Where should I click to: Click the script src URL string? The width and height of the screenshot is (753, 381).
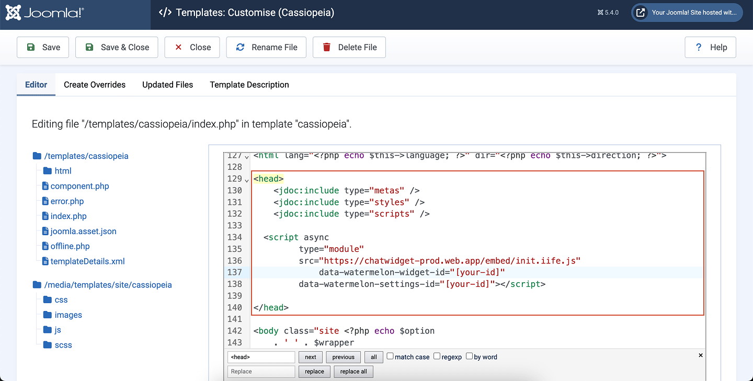[x=450, y=260]
